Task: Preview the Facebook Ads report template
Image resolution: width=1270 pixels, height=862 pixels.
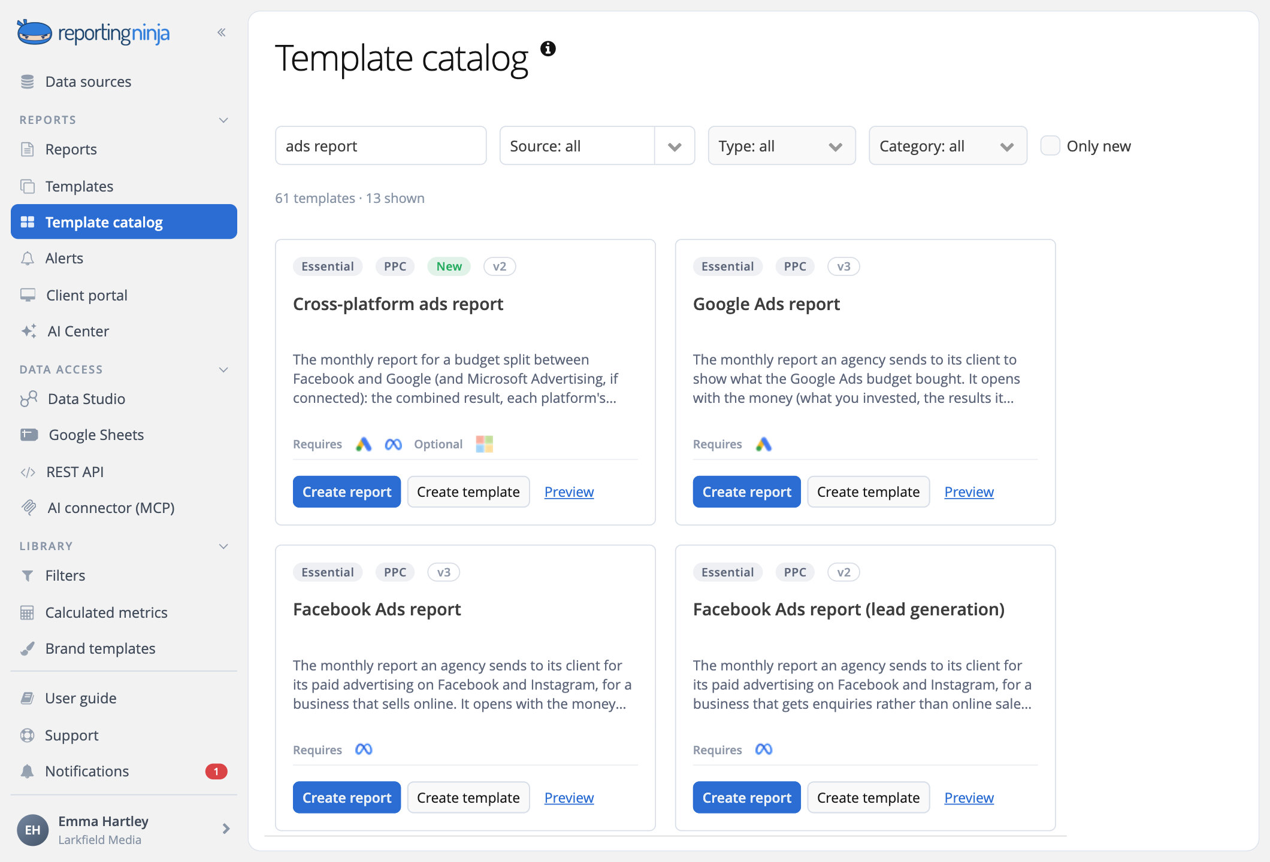Action: (x=569, y=797)
